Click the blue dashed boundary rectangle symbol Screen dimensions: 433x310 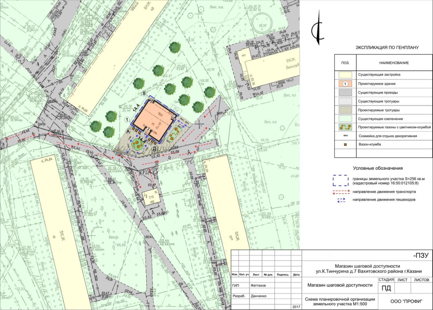click(341, 180)
